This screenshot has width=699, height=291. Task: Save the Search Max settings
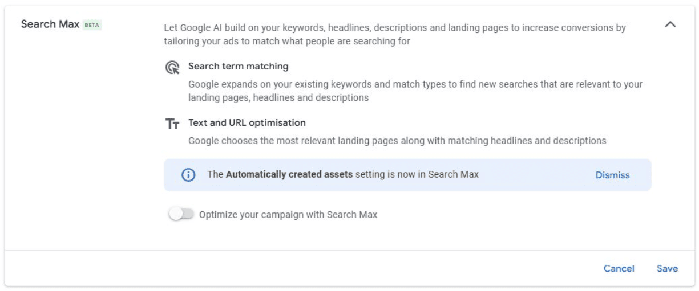tap(667, 269)
